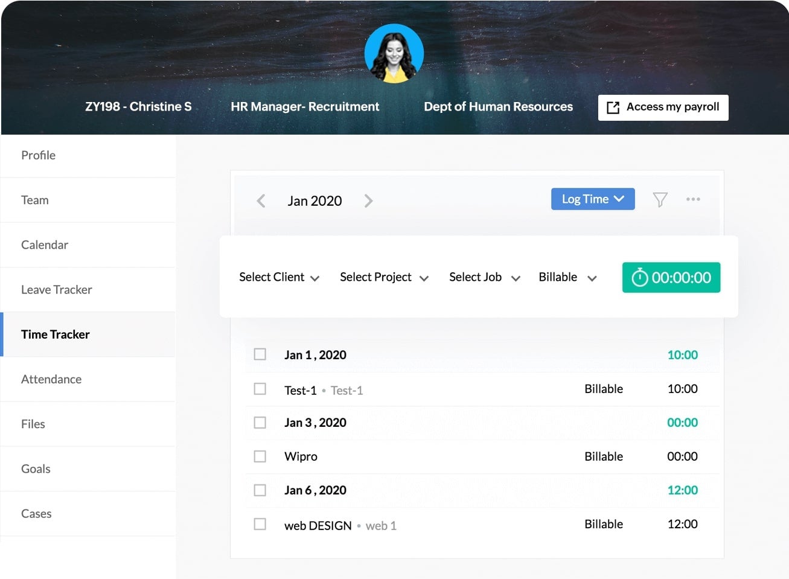
Task: Advance to next month with right arrow
Action: (x=368, y=201)
